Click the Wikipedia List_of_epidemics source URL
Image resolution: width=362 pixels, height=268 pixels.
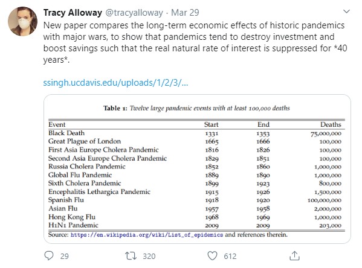pos(147,235)
